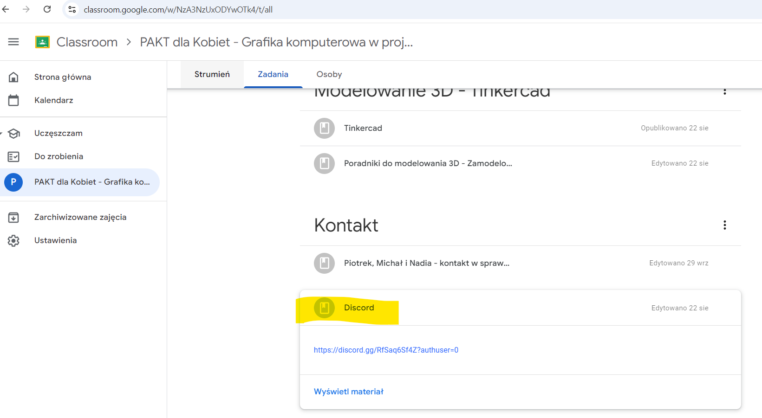Open more options for Modelowanie 3D topic
This screenshot has height=418, width=762.
coord(725,92)
